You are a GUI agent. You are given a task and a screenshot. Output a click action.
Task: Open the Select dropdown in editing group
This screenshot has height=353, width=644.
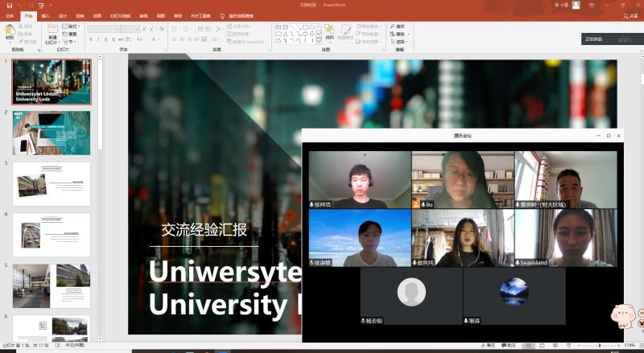point(400,42)
